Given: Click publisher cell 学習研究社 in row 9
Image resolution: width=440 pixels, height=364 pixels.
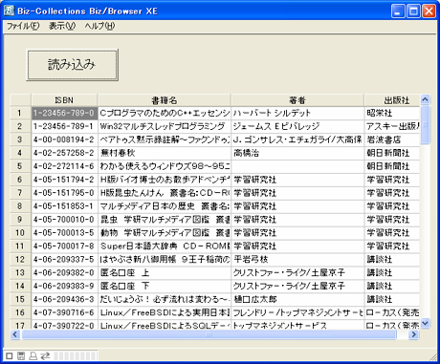Looking at the screenshot, I should (392, 220).
